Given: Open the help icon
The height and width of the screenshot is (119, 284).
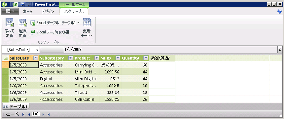Looking at the screenshot, I should (x=280, y=12).
